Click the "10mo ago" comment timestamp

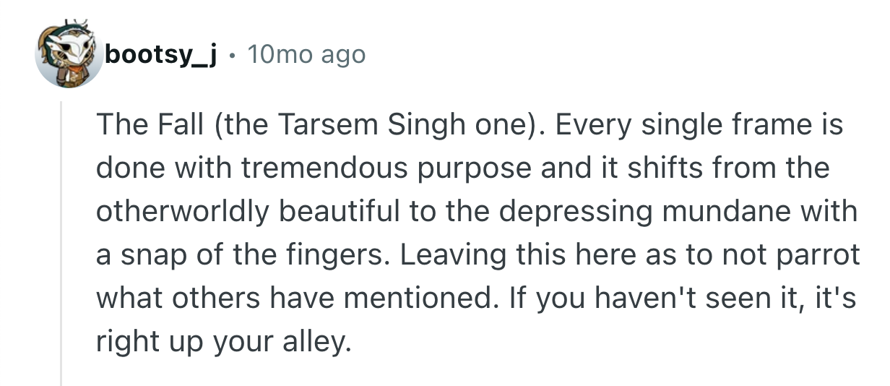306,54
